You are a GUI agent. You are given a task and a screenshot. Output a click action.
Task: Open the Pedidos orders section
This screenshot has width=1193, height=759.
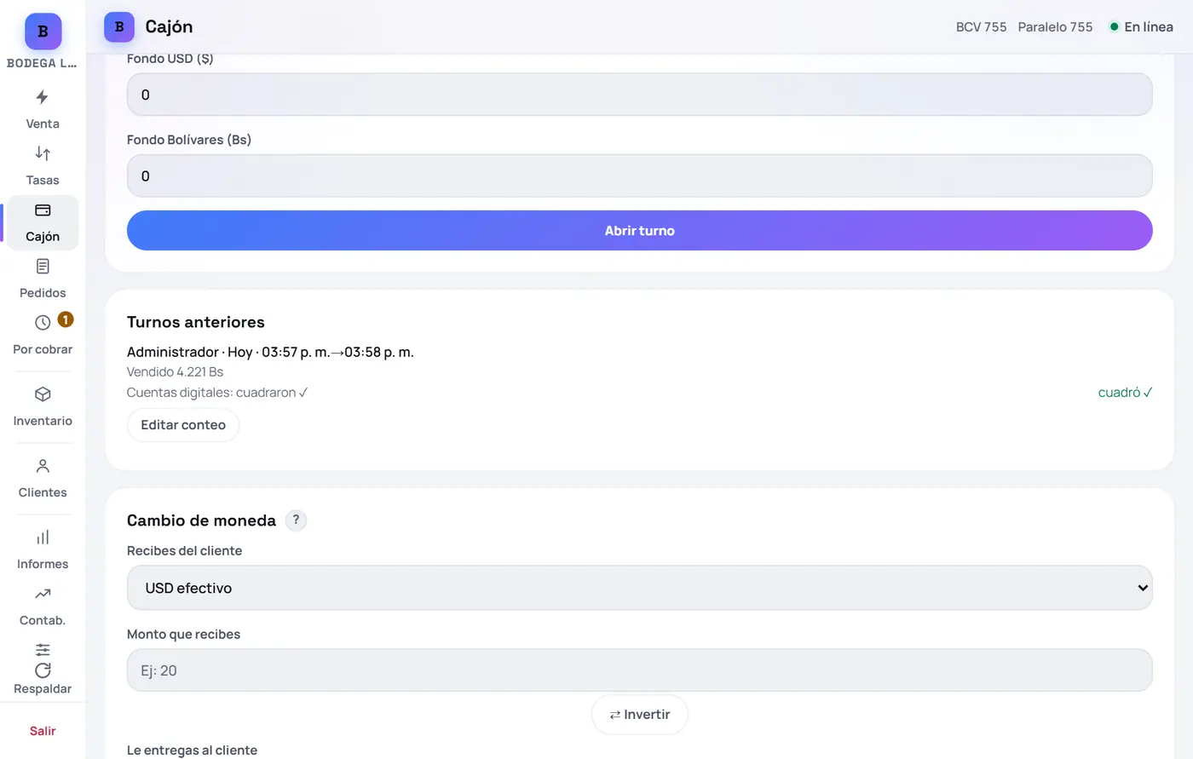pos(43,279)
